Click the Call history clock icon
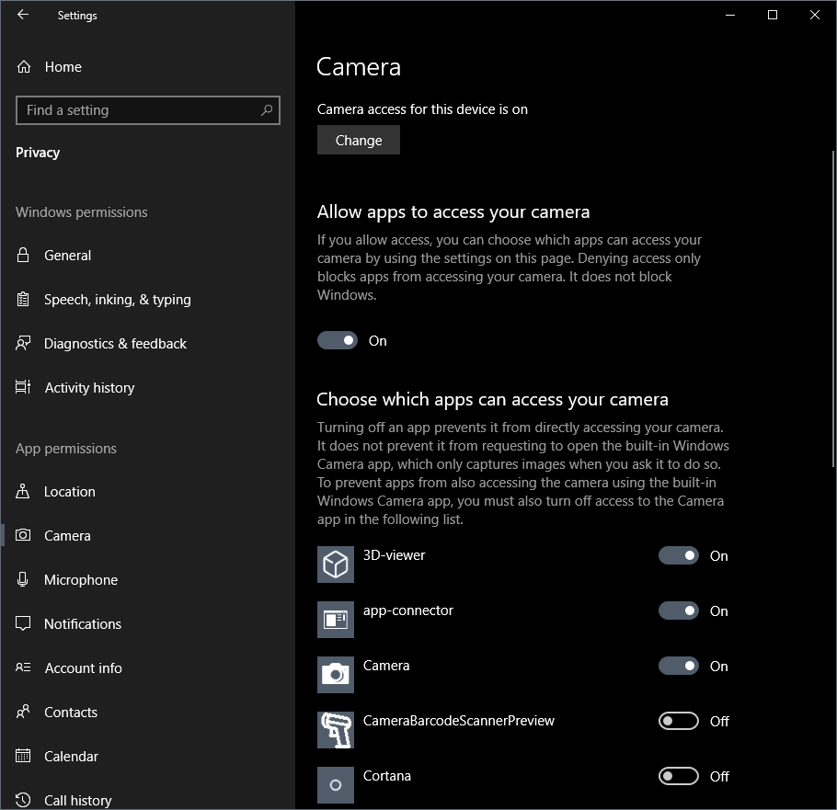Viewport: 837px width, 810px height. click(x=23, y=799)
